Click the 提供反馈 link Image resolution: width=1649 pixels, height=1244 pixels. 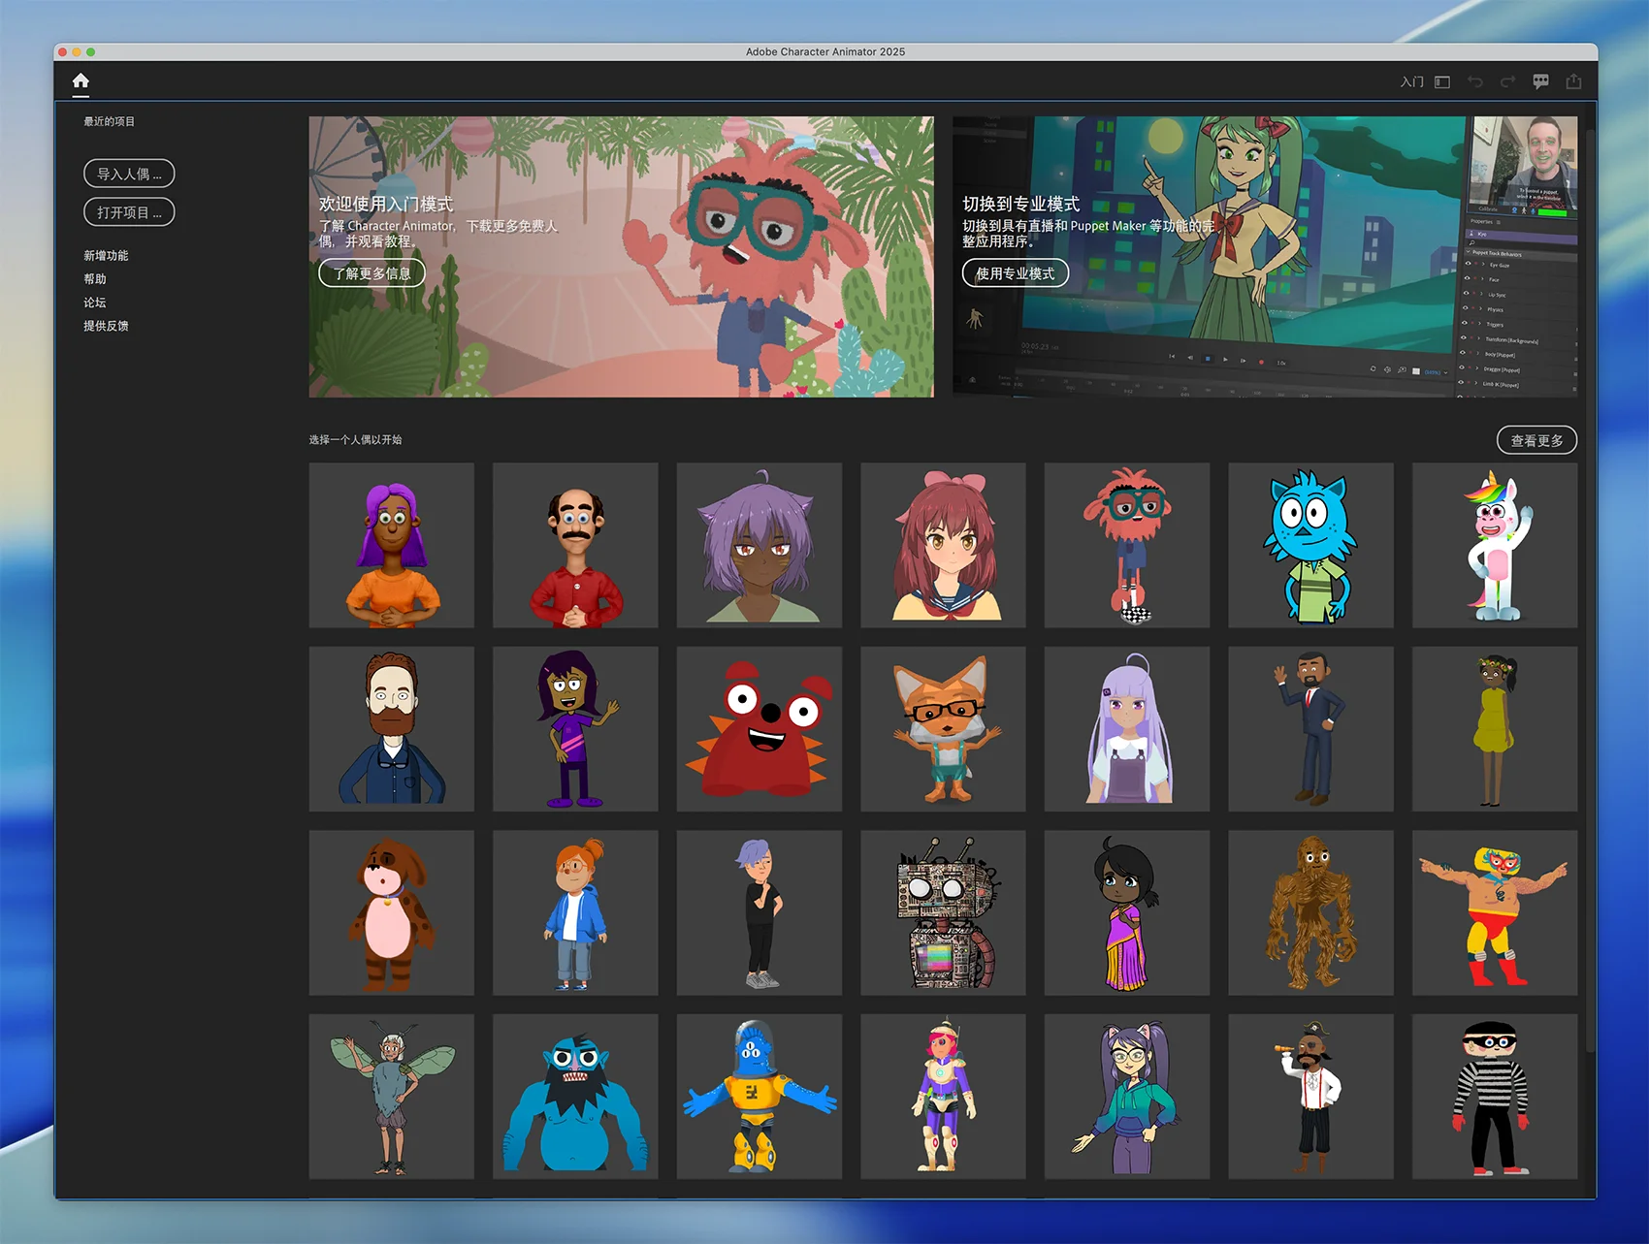[106, 326]
